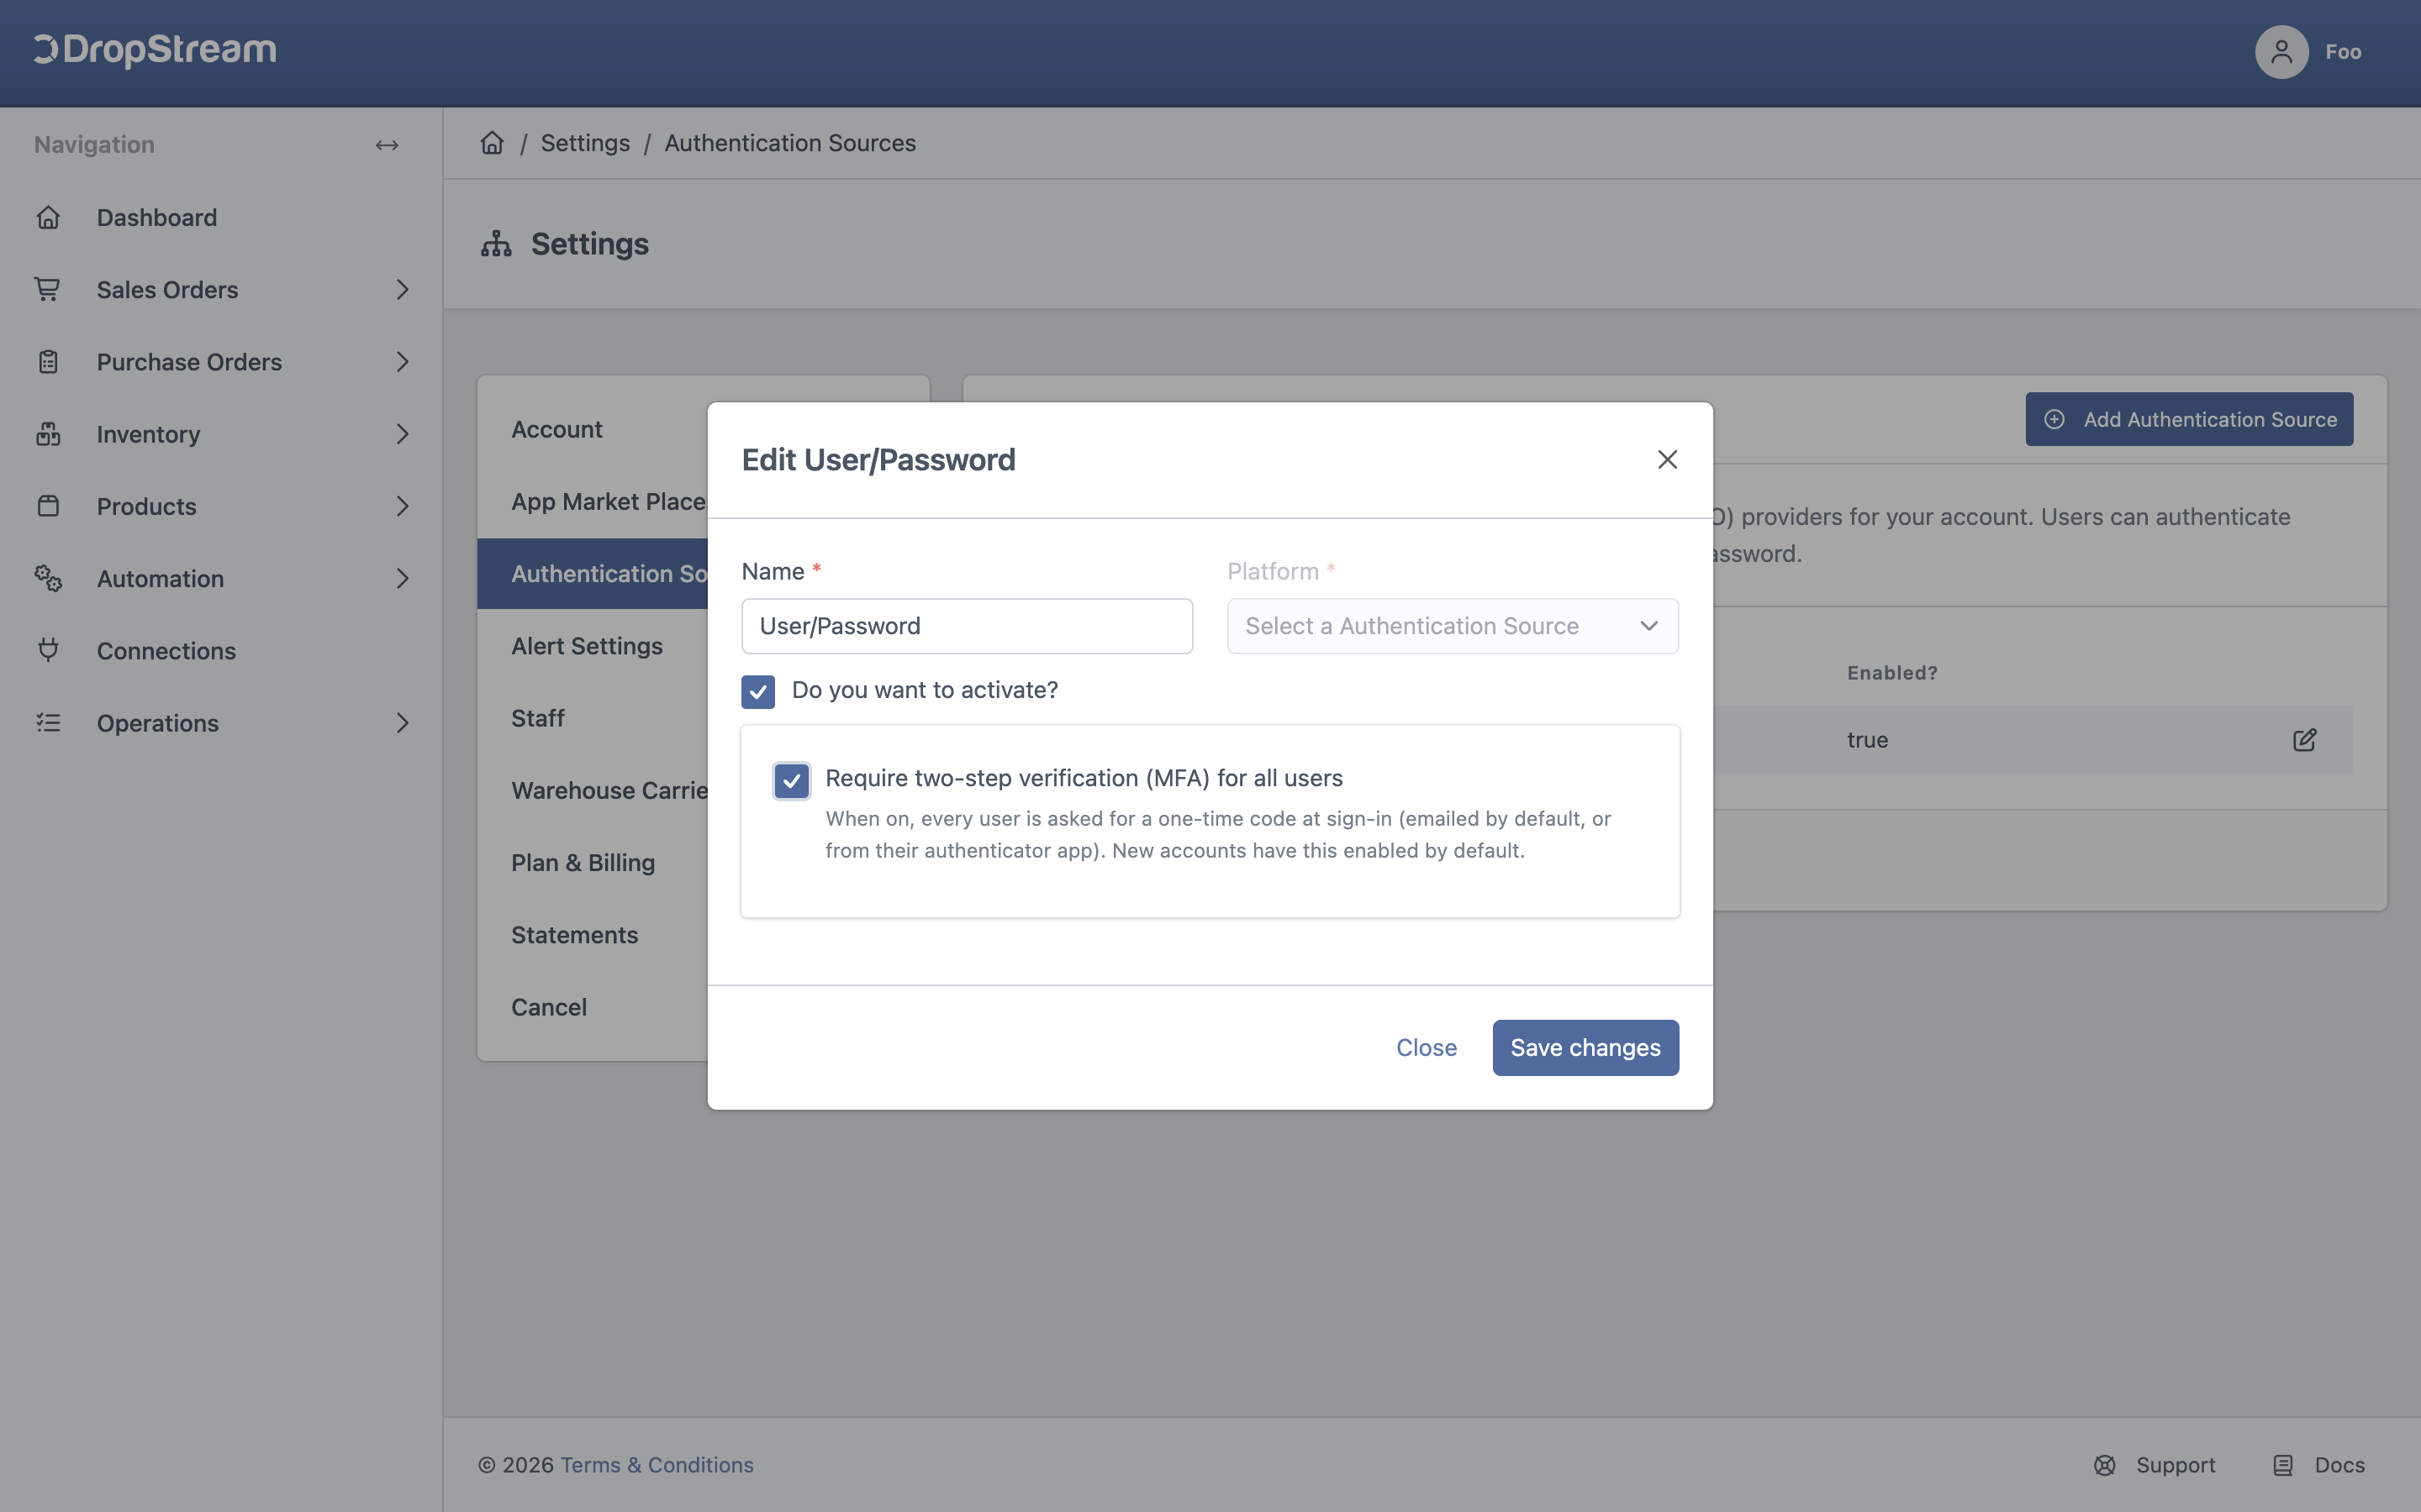Click the Sales Orders cart icon
Viewport: 2421px width, 1512px height.
point(48,289)
